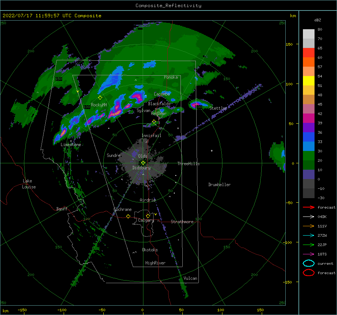Click the yellow diamond marker above Calgary label
Screen dimensions: 337x315
pos(148,216)
